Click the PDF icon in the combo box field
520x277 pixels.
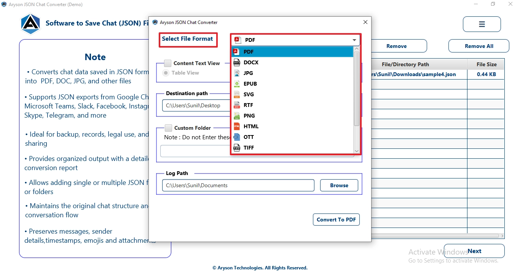point(238,40)
